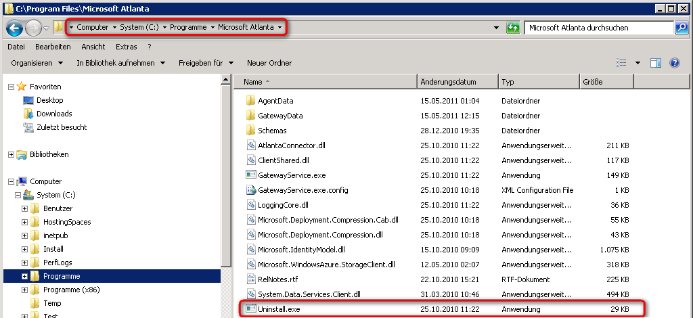693x318 pixels.
Task: Click the AgentData folder icon
Action: tap(250, 101)
